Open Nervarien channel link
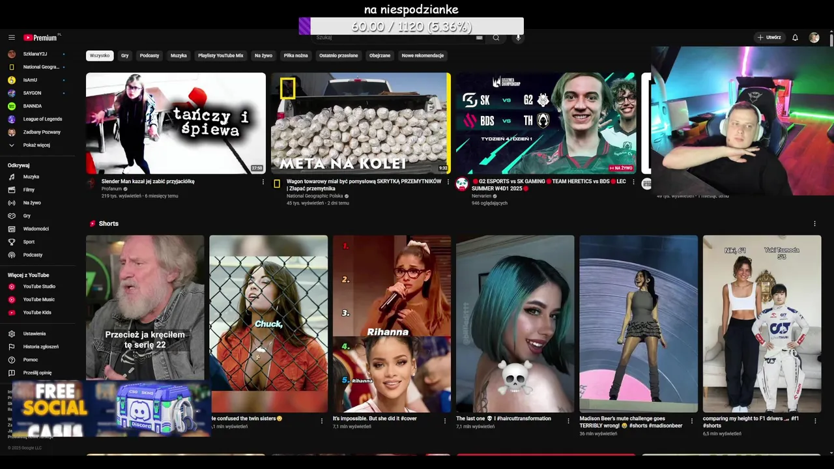Screen dimensions: 834x469 (482, 196)
